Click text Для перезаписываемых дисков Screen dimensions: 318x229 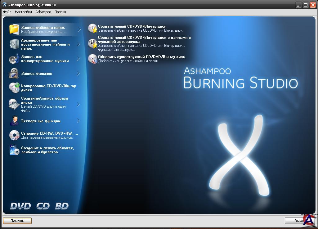pos(47,137)
